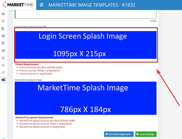
Task: Select the Login Screen Splash Image banner
Action: [x=86, y=45]
